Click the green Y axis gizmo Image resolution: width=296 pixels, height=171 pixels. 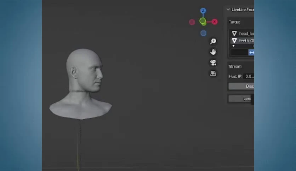[x=203, y=21]
